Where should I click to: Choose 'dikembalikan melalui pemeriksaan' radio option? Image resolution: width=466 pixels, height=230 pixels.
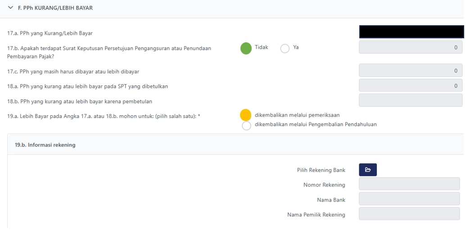[x=245, y=115]
